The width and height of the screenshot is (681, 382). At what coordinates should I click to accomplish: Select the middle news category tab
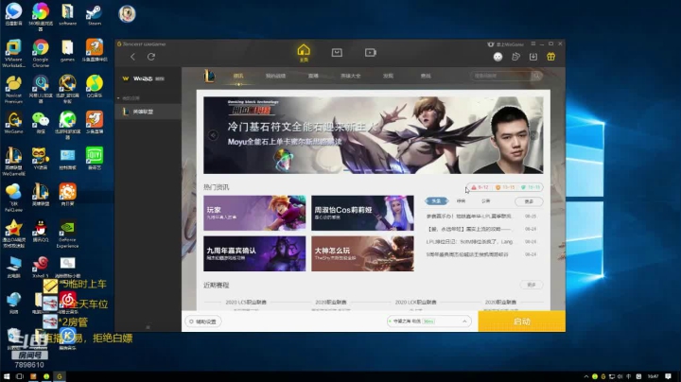pyautogui.click(x=461, y=201)
